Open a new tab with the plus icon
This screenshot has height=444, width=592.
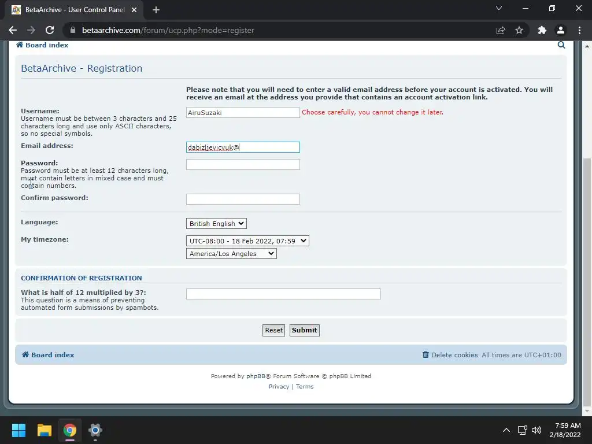click(156, 10)
